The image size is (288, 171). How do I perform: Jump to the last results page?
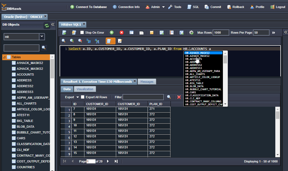[x=116, y=161]
